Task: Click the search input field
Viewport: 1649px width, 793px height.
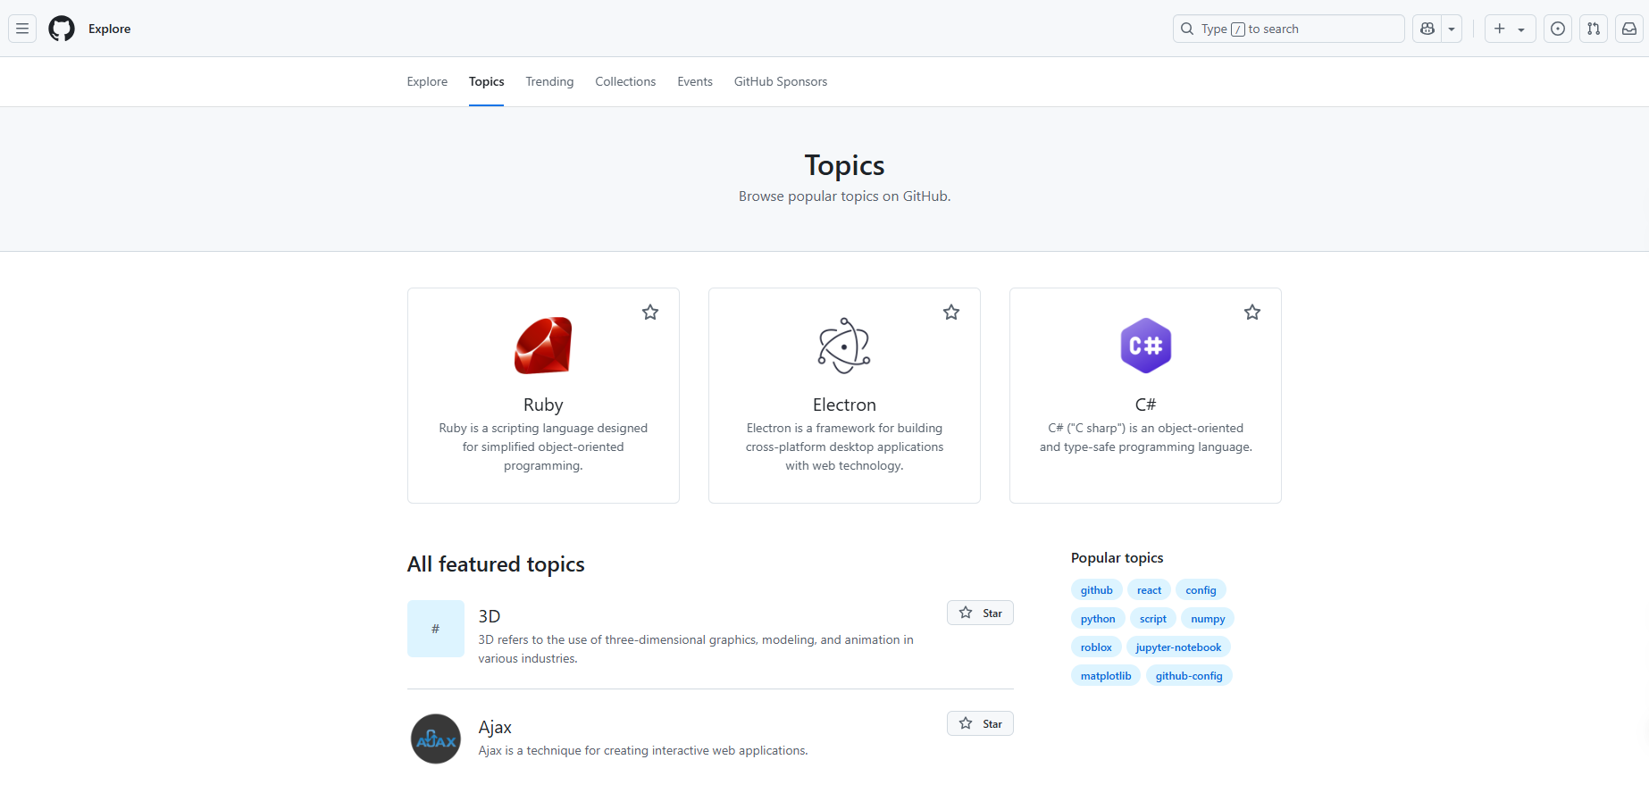Action: [x=1288, y=29]
